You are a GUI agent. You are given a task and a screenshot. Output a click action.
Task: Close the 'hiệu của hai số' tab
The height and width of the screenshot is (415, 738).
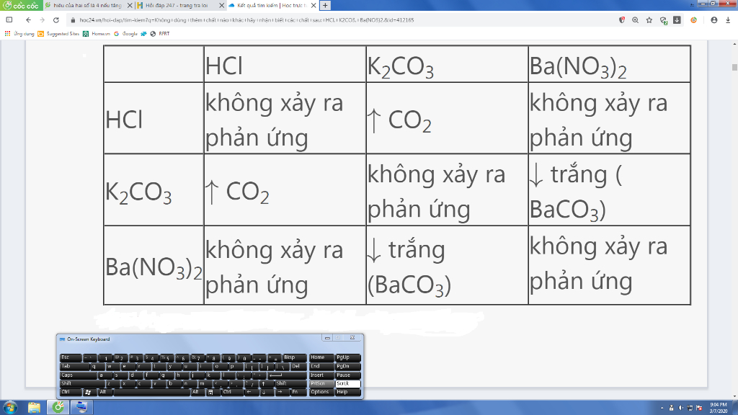point(130,6)
